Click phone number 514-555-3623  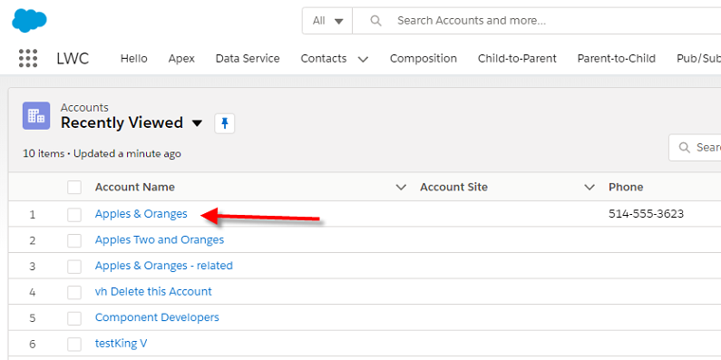[646, 214]
